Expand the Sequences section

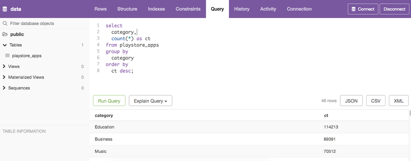[4, 88]
